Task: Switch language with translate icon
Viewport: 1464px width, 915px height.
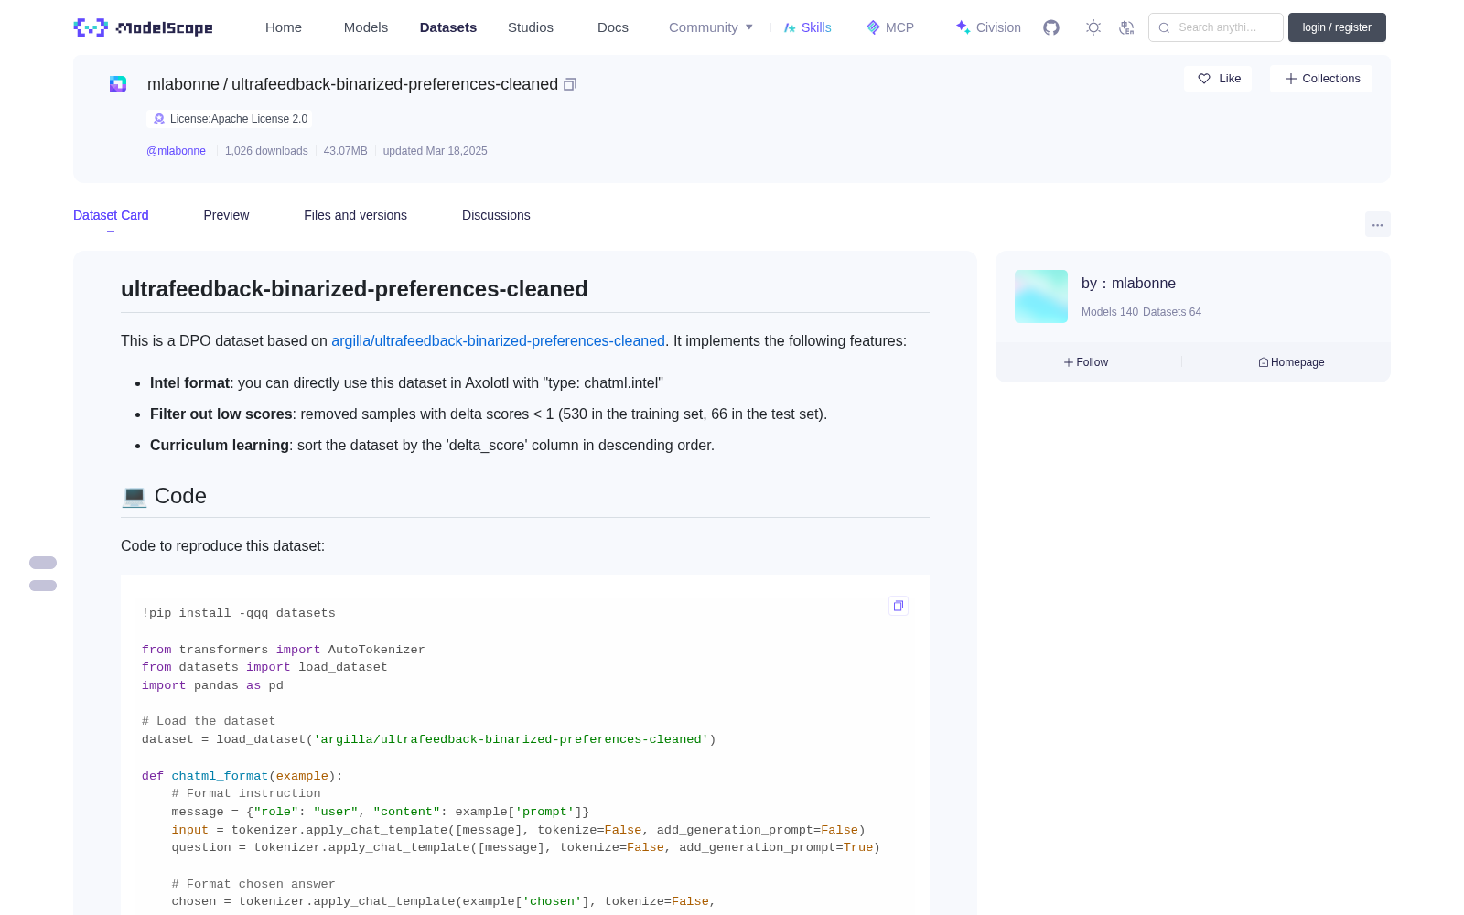Action: click(x=1127, y=27)
